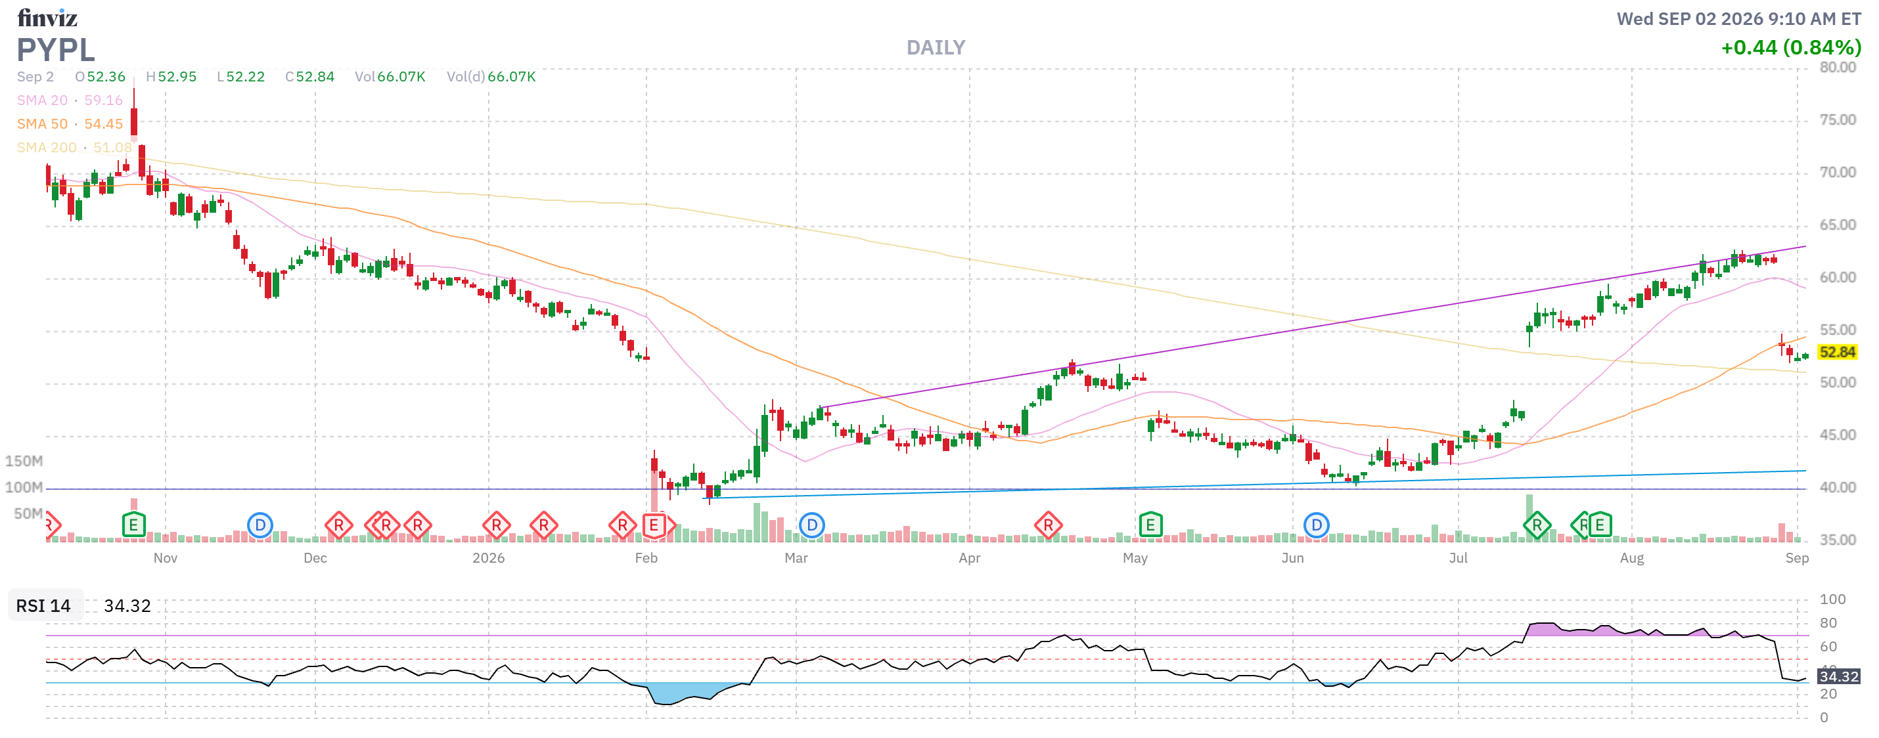Screen dimensions: 1879x738
Task: Click the first red R marker after the 2026 label
Action: [497, 525]
